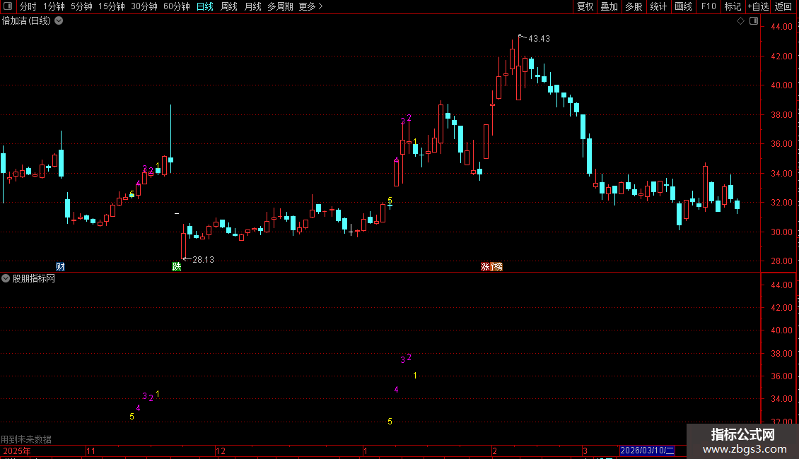Open the red 涨 event marker
This screenshot has width=799, height=459.
coord(486,267)
